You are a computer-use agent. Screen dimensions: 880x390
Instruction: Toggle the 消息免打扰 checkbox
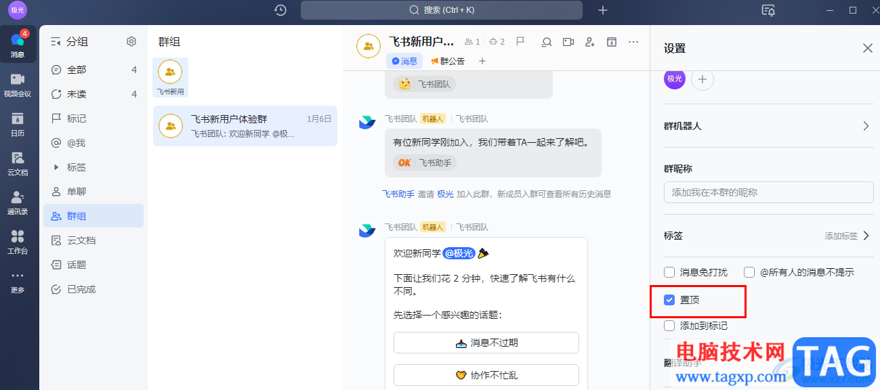[669, 272]
